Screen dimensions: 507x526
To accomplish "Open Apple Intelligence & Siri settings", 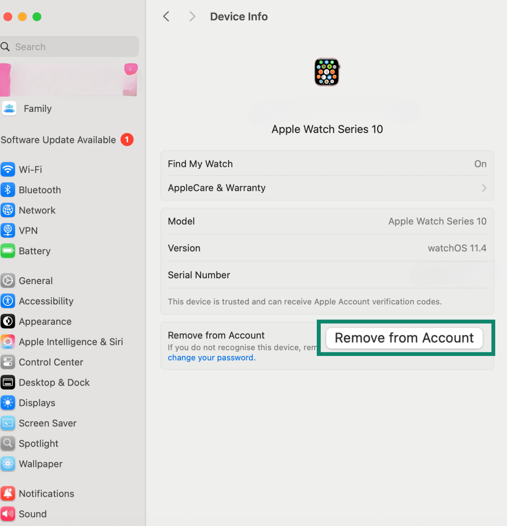I will pos(8,342).
